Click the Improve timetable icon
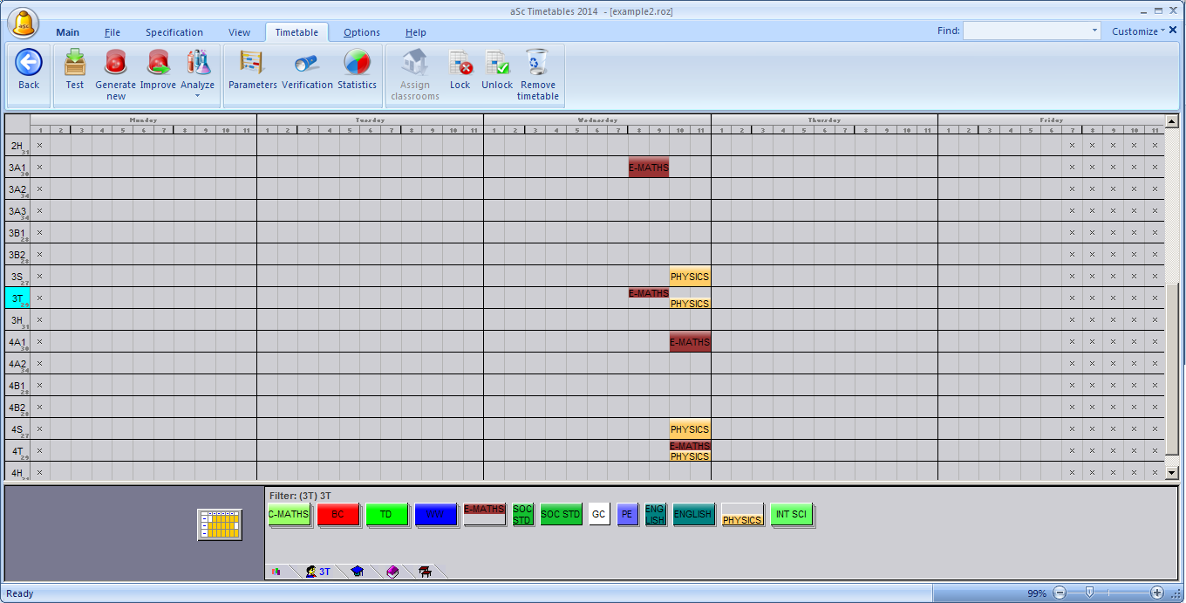 tap(158, 64)
